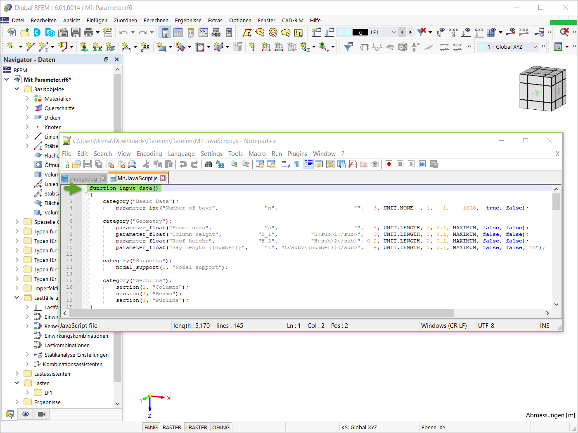Click UTF-8 encoding in status bar
This screenshot has height=433, width=578.
coord(486,325)
